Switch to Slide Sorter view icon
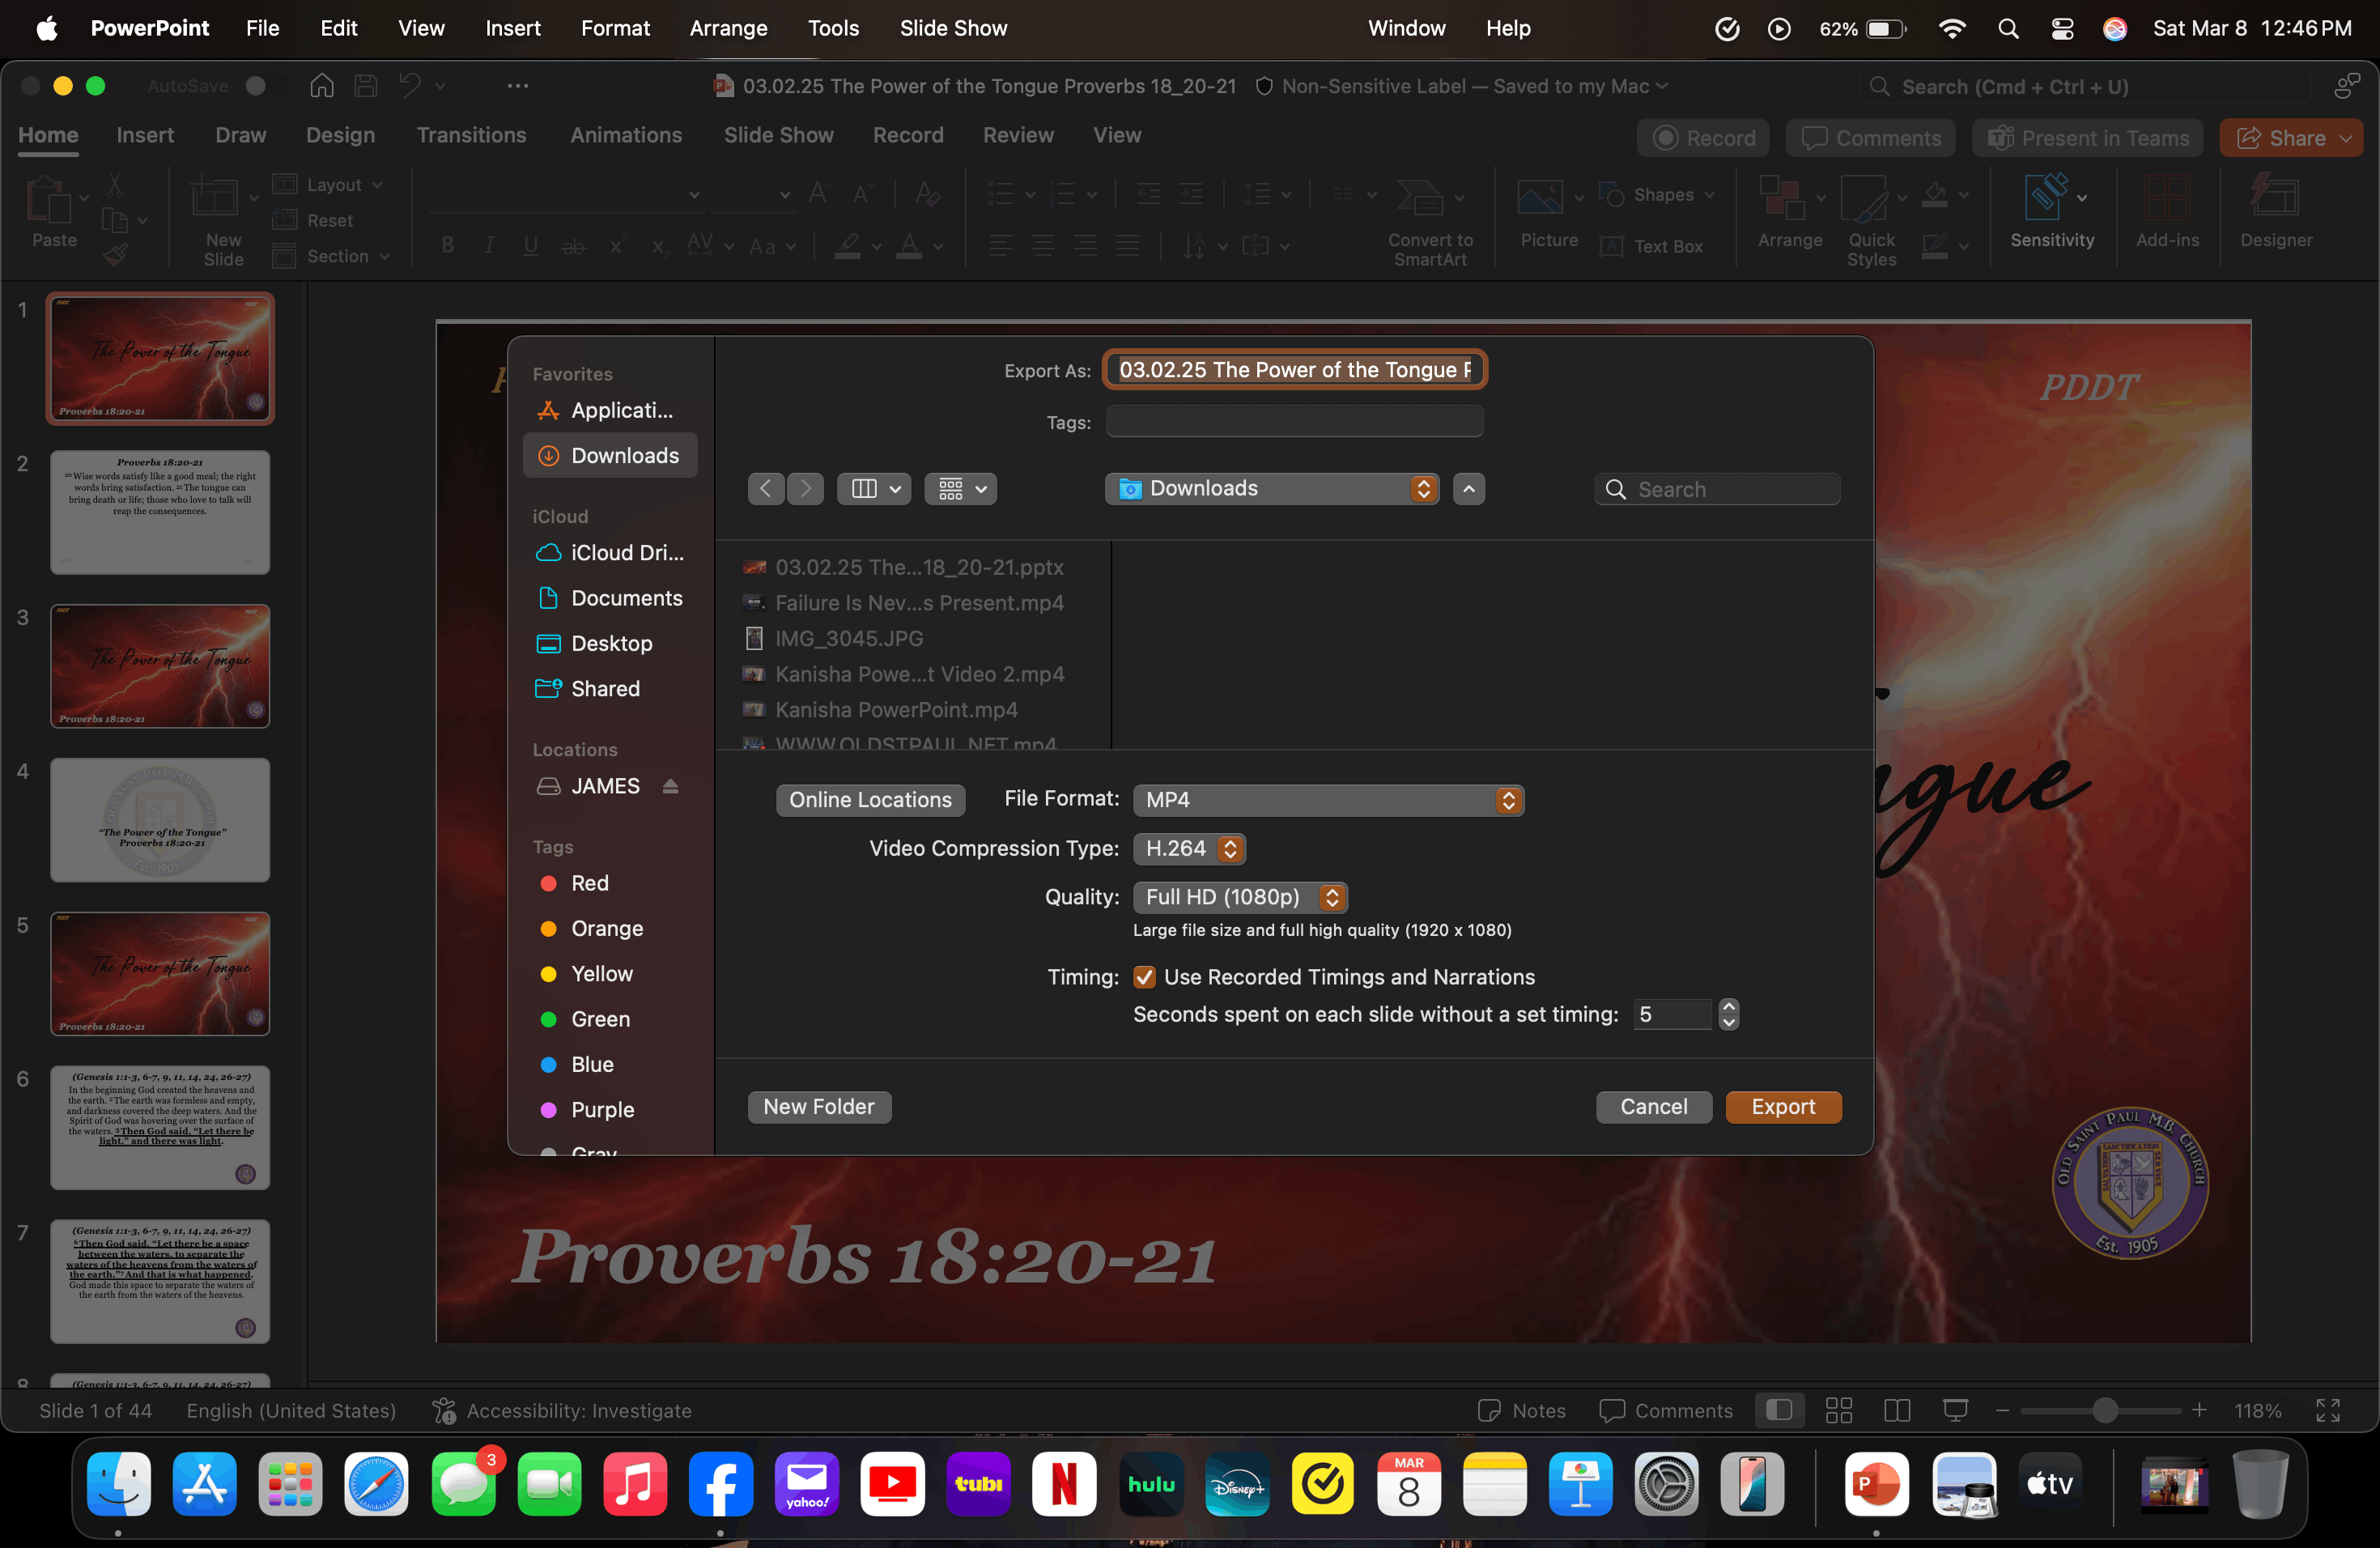This screenshot has width=2380, height=1548. point(1838,1410)
